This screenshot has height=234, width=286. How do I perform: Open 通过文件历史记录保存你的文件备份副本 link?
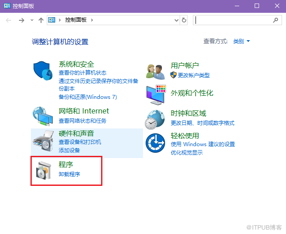pyautogui.click(x=98, y=85)
